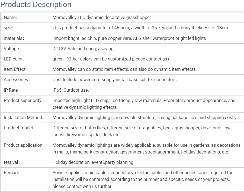This screenshot has height=192, width=244.
Task: Click the "Product model" row label
Action: tap(18, 128)
